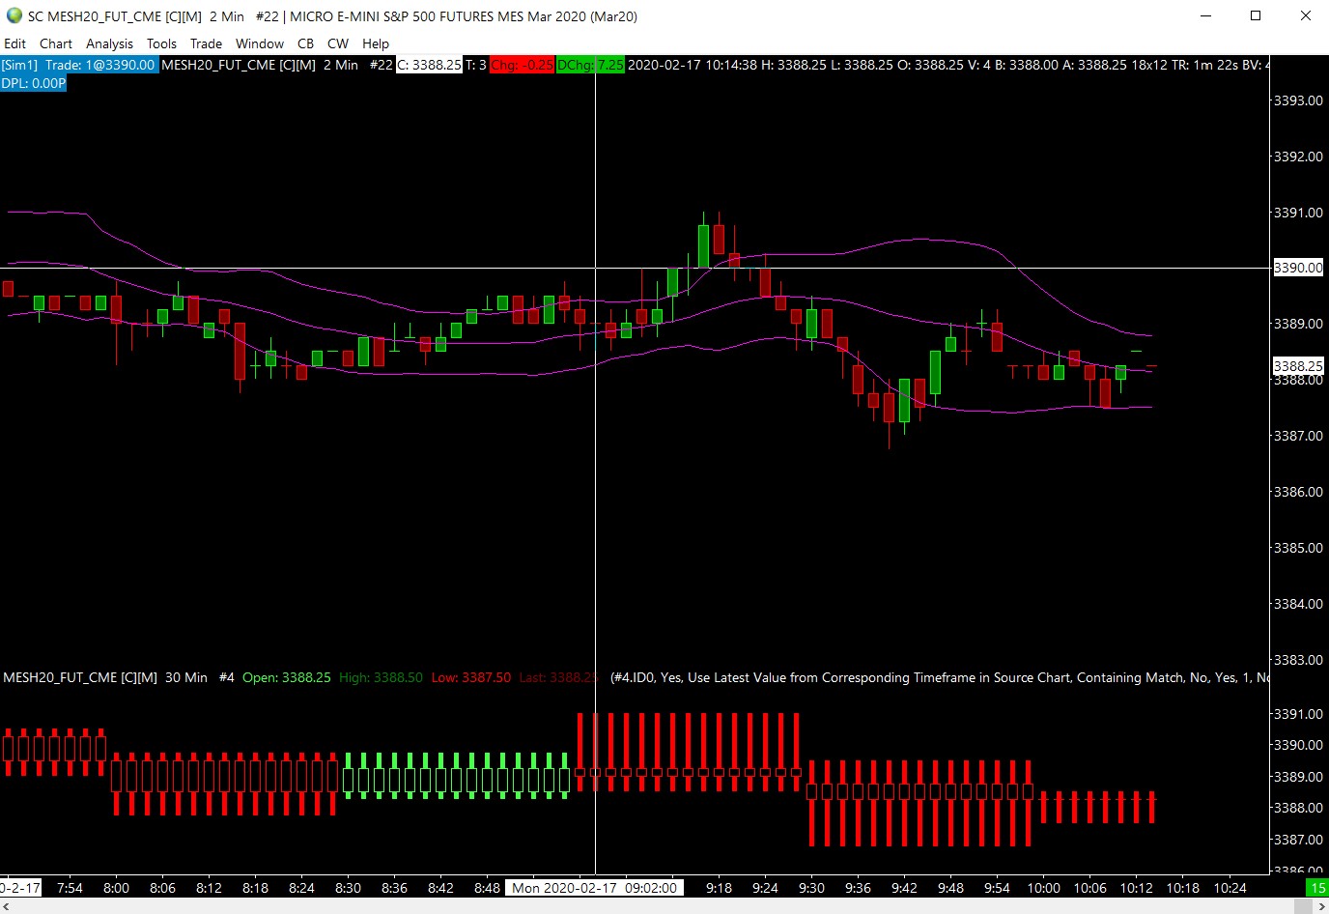Image resolution: width=1329 pixels, height=914 pixels.
Task: Click the '#22' chart number in header
Action: click(x=381, y=65)
